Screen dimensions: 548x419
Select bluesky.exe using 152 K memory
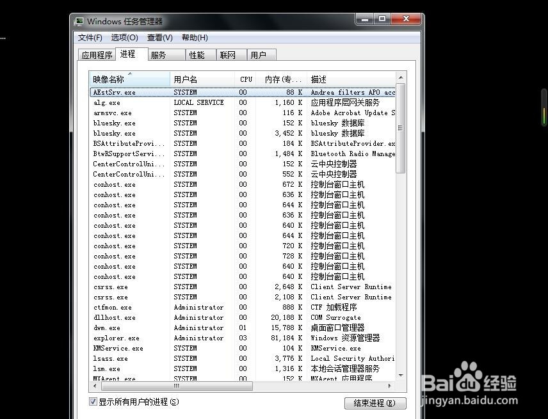pyautogui.click(x=243, y=123)
